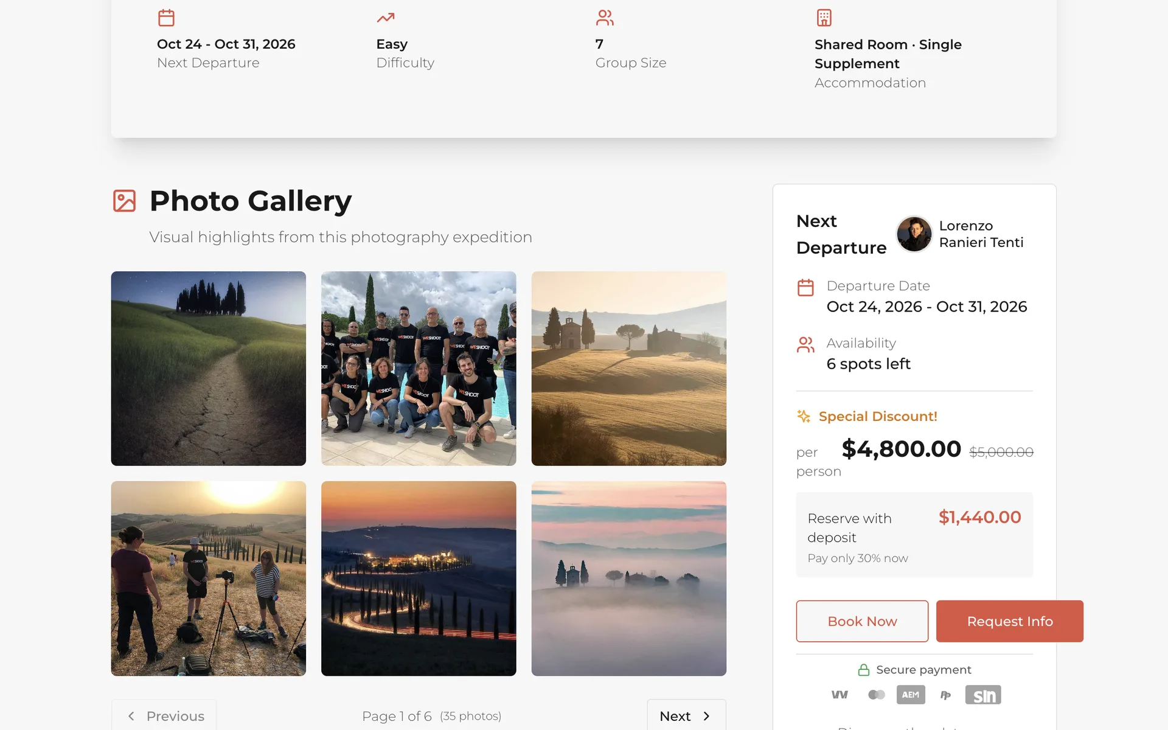Click the AEM payment card logo
Image resolution: width=1168 pixels, height=730 pixels.
[x=911, y=695]
